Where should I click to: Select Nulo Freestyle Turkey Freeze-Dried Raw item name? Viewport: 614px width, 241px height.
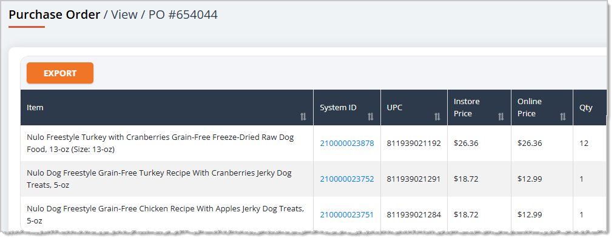point(160,143)
